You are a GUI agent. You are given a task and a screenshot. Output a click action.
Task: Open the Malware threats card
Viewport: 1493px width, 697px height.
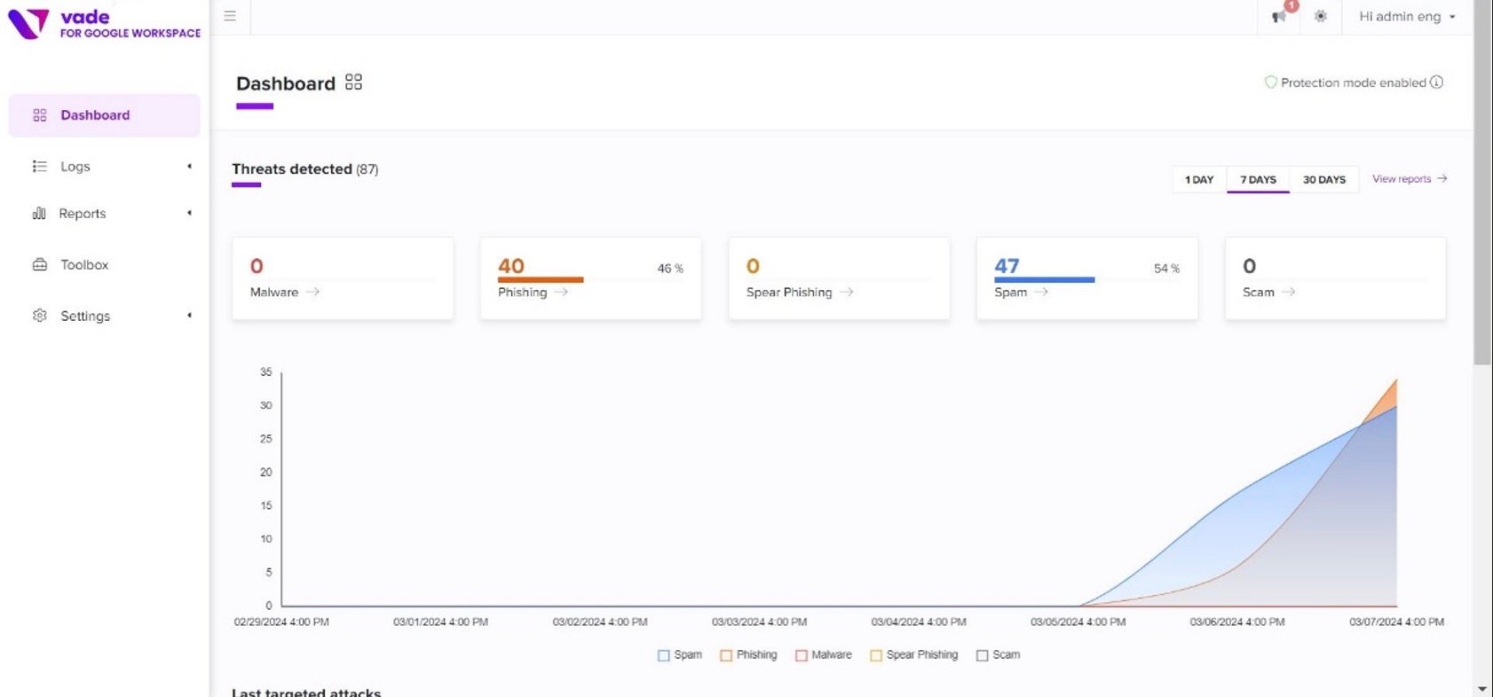coord(343,278)
